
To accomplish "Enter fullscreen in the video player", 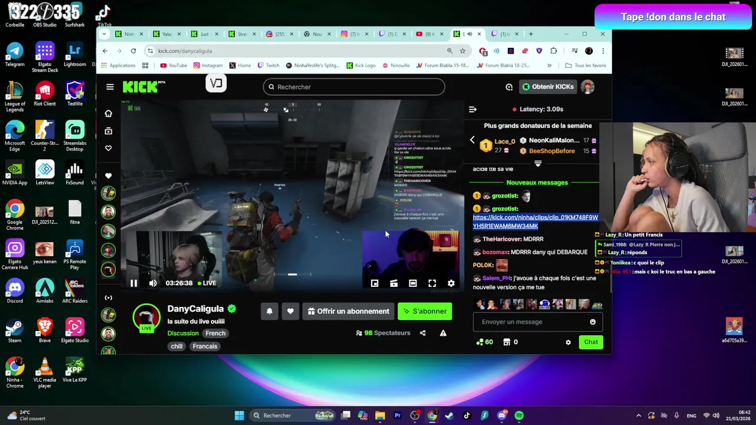I will [x=432, y=284].
